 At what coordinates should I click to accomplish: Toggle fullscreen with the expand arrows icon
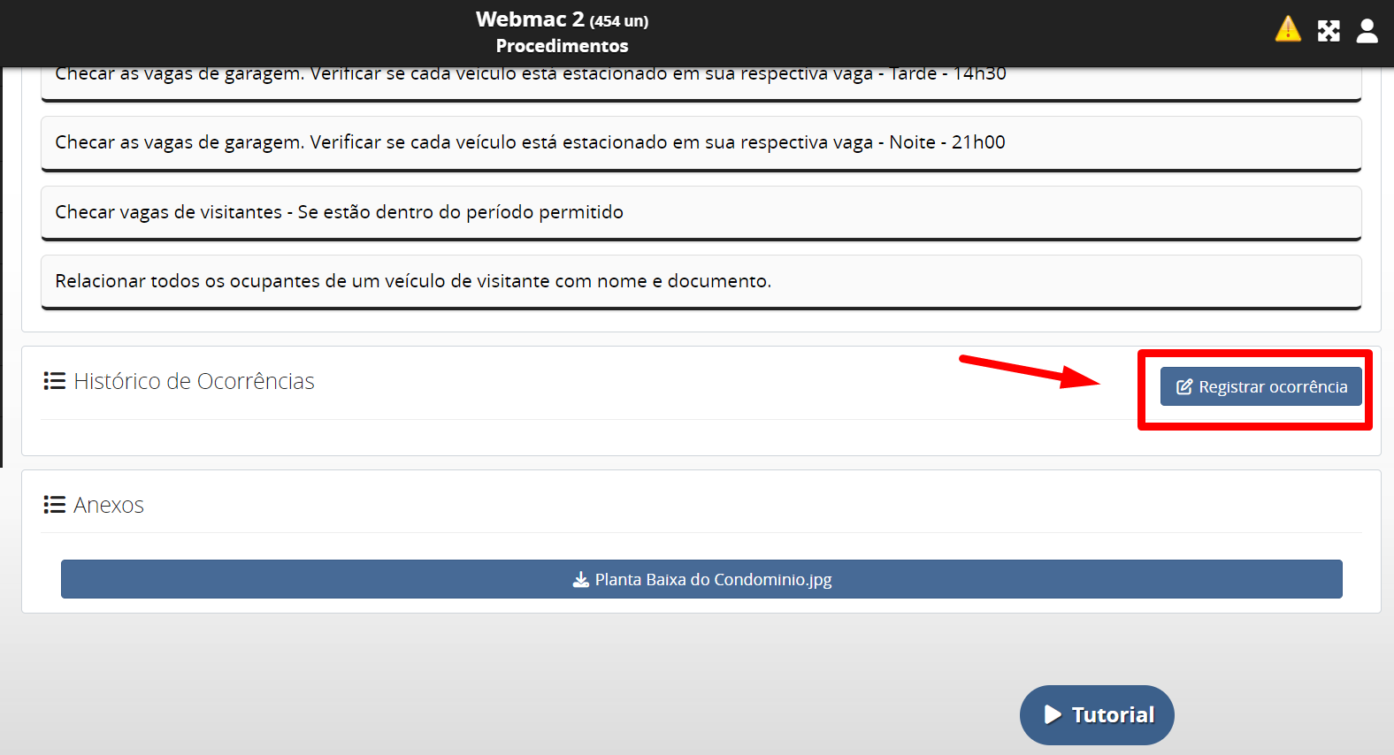pyautogui.click(x=1329, y=31)
